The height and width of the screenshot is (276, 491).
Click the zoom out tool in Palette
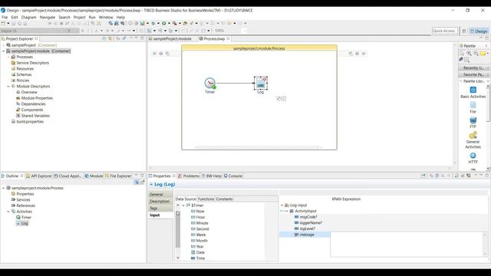coord(476,54)
